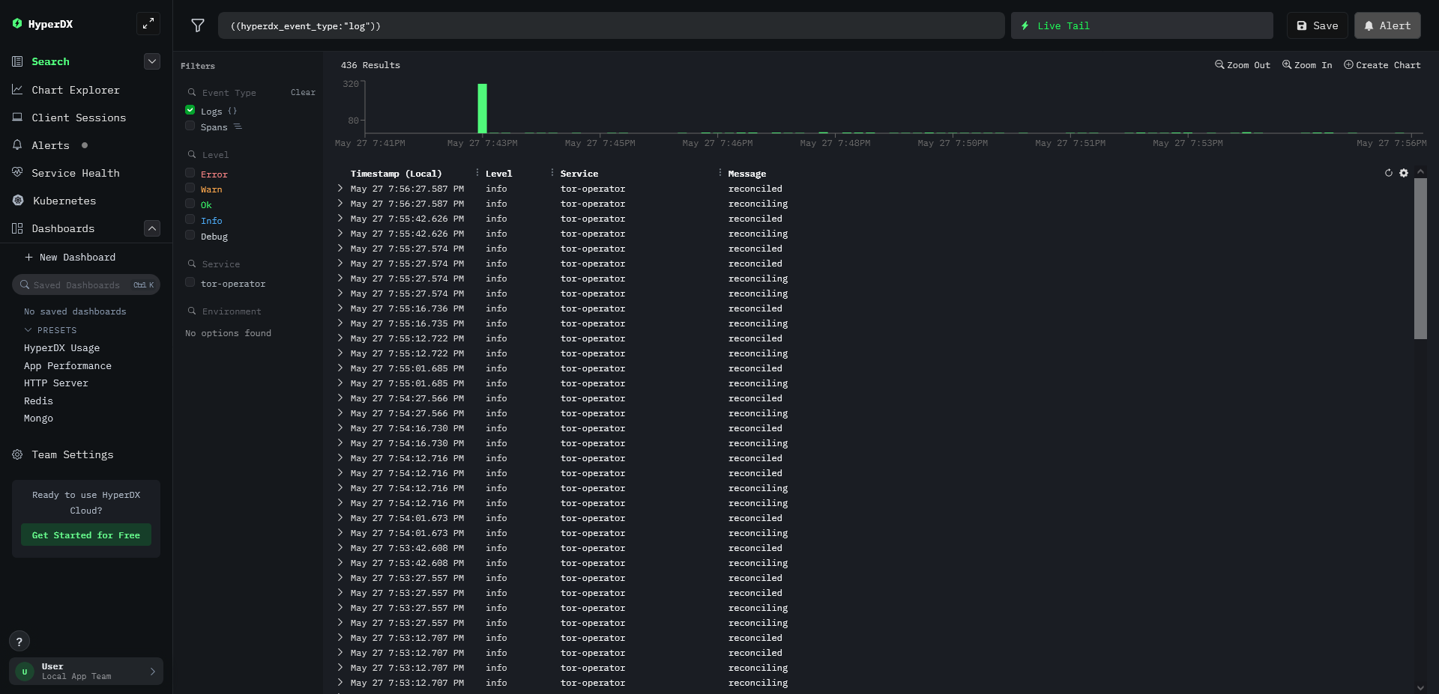Image resolution: width=1439 pixels, height=694 pixels.
Task: Click the Alert button
Action: tap(1387, 25)
